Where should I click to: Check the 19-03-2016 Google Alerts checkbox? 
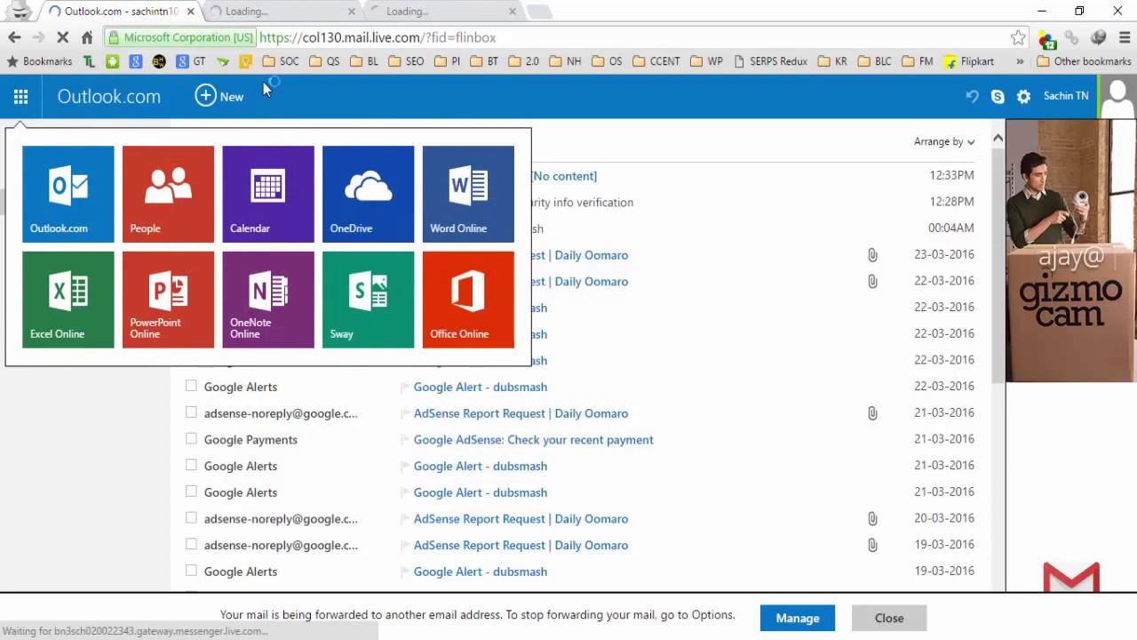(191, 571)
